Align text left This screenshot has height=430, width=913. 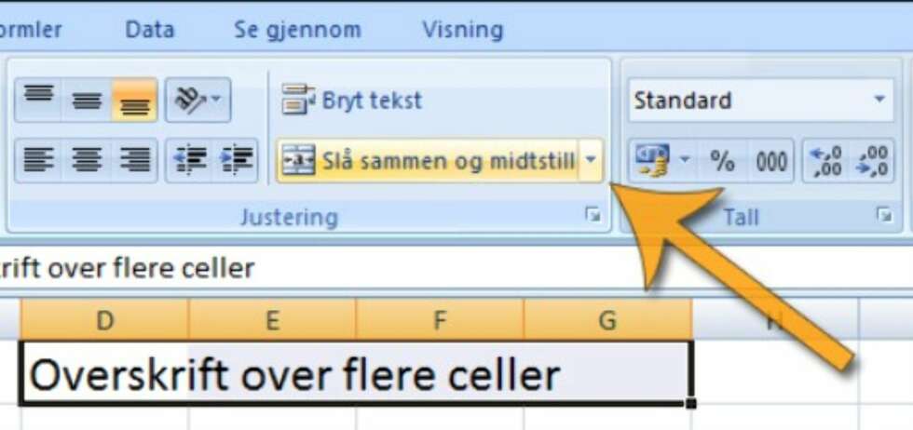pyautogui.click(x=38, y=160)
